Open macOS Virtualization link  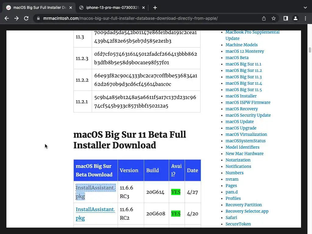click(x=246, y=134)
